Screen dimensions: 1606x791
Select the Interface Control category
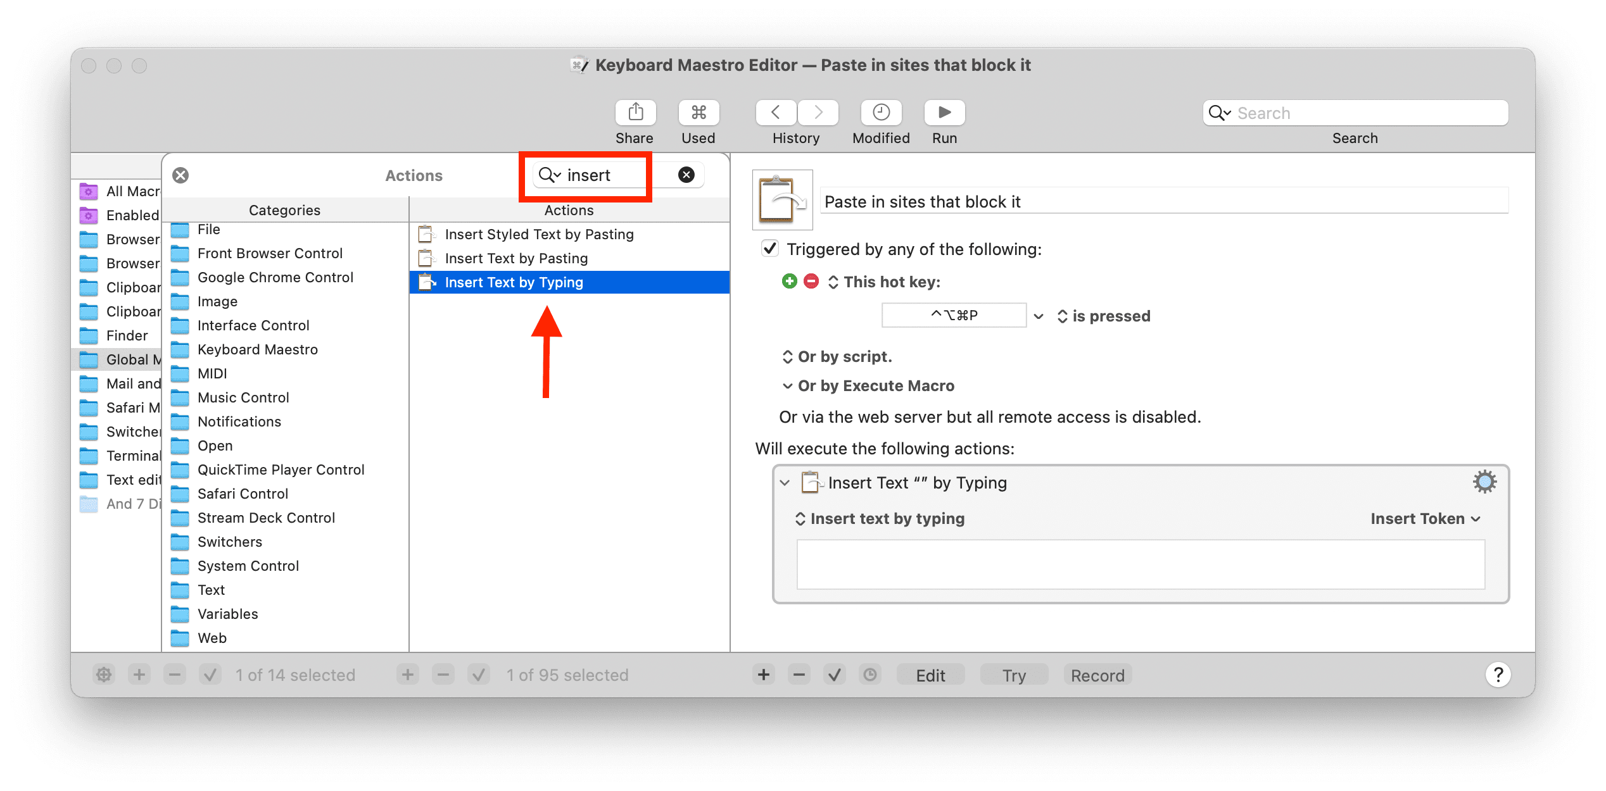click(x=285, y=325)
